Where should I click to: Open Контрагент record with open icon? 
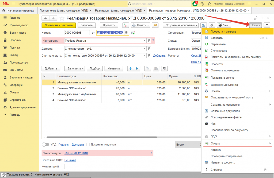(149, 41)
